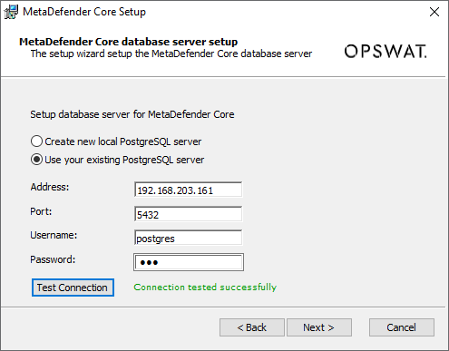Click the MetaDefender Core Setup title text
The image size is (449, 351).
(x=84, y=12)
